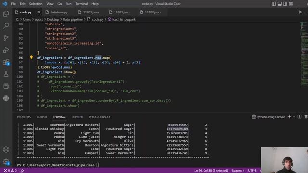
Task: Open the View menu
Action: click(50, 4)
